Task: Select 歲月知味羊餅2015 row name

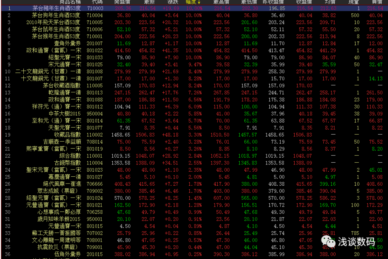Action: pyautogui.click(x=59, y=219)
